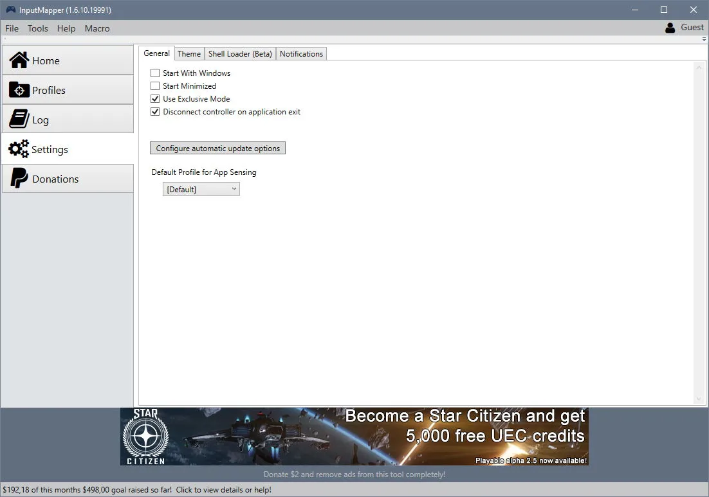Select the Settings gears icon
Viewport: 709px width, 497px height.
click(19, 149)
